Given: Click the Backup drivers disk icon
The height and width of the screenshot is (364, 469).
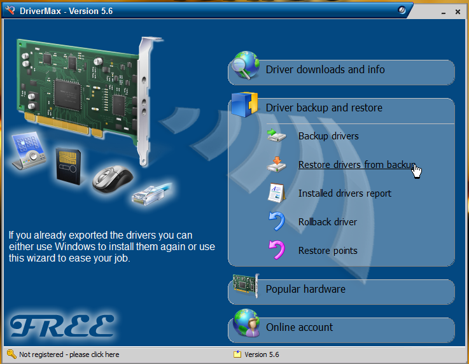Looking at the screenshot, I should tap(277, 136).
